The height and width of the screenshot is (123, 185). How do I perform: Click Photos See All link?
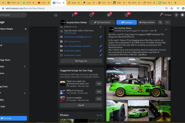[x=99, y=115]
